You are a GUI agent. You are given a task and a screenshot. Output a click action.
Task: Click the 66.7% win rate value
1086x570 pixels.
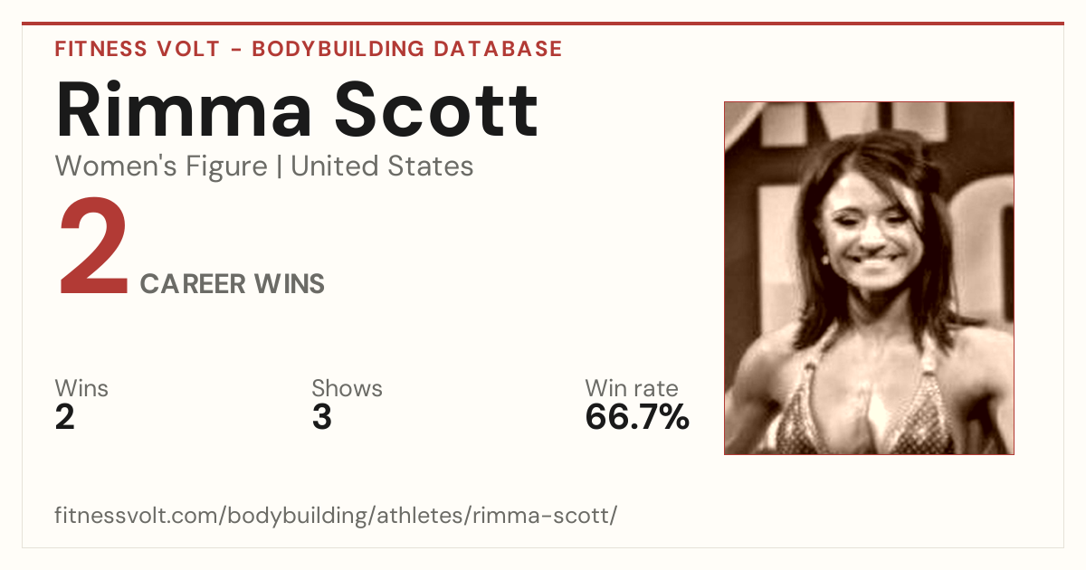click(x=637, y=418)
